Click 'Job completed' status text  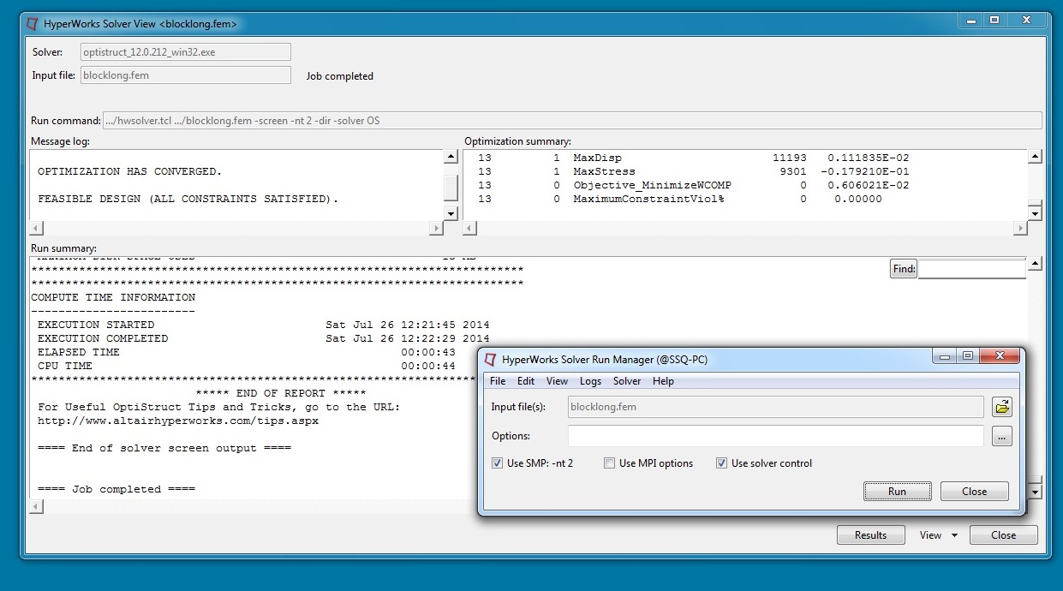coord(340,76)
